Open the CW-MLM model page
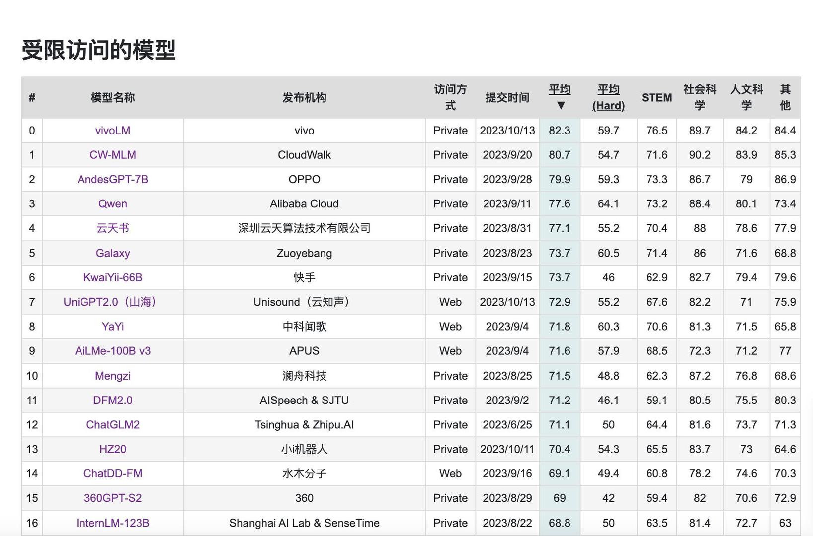The width and height of the screenshot is (813, 536). click(112, 154)
